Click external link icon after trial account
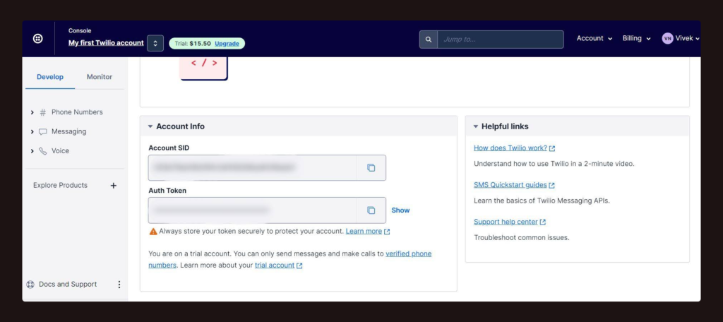Viewport: 723px width, 322px height. click(299, 266)
